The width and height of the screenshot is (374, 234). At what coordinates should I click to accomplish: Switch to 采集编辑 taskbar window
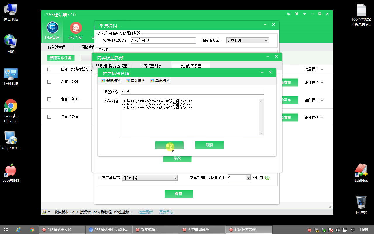pos(155,230)
